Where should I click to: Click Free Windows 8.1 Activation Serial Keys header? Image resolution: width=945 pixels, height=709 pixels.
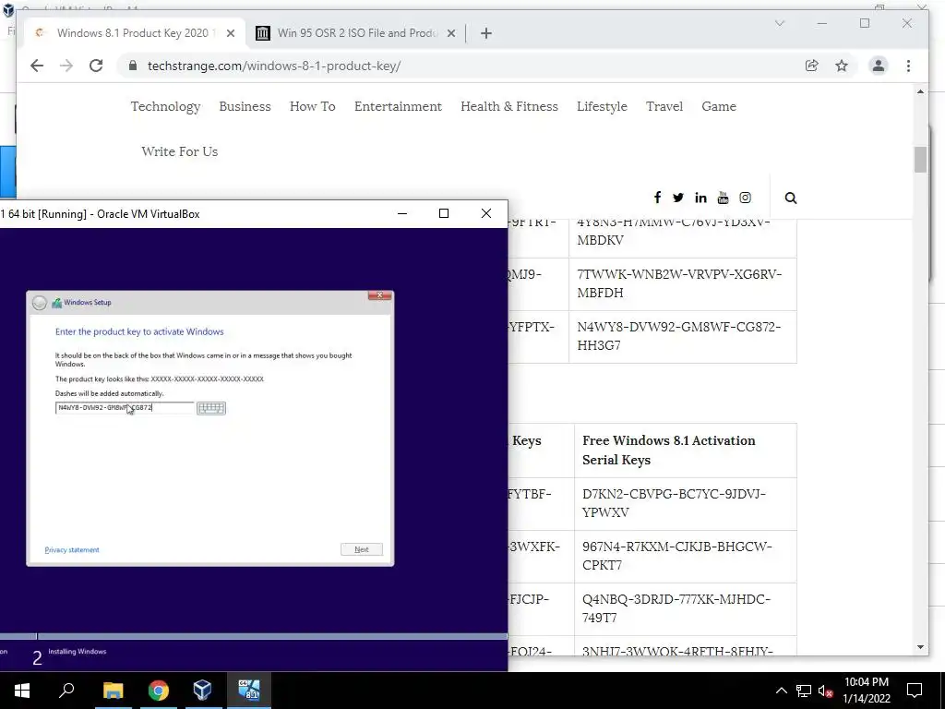[668, 451]
